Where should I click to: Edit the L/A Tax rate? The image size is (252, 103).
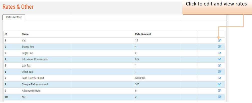click(219, 65)
